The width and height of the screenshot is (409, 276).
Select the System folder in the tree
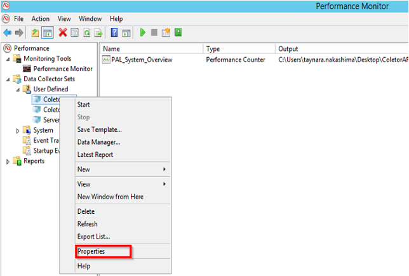pyautogui.click(x=43, y=130)
